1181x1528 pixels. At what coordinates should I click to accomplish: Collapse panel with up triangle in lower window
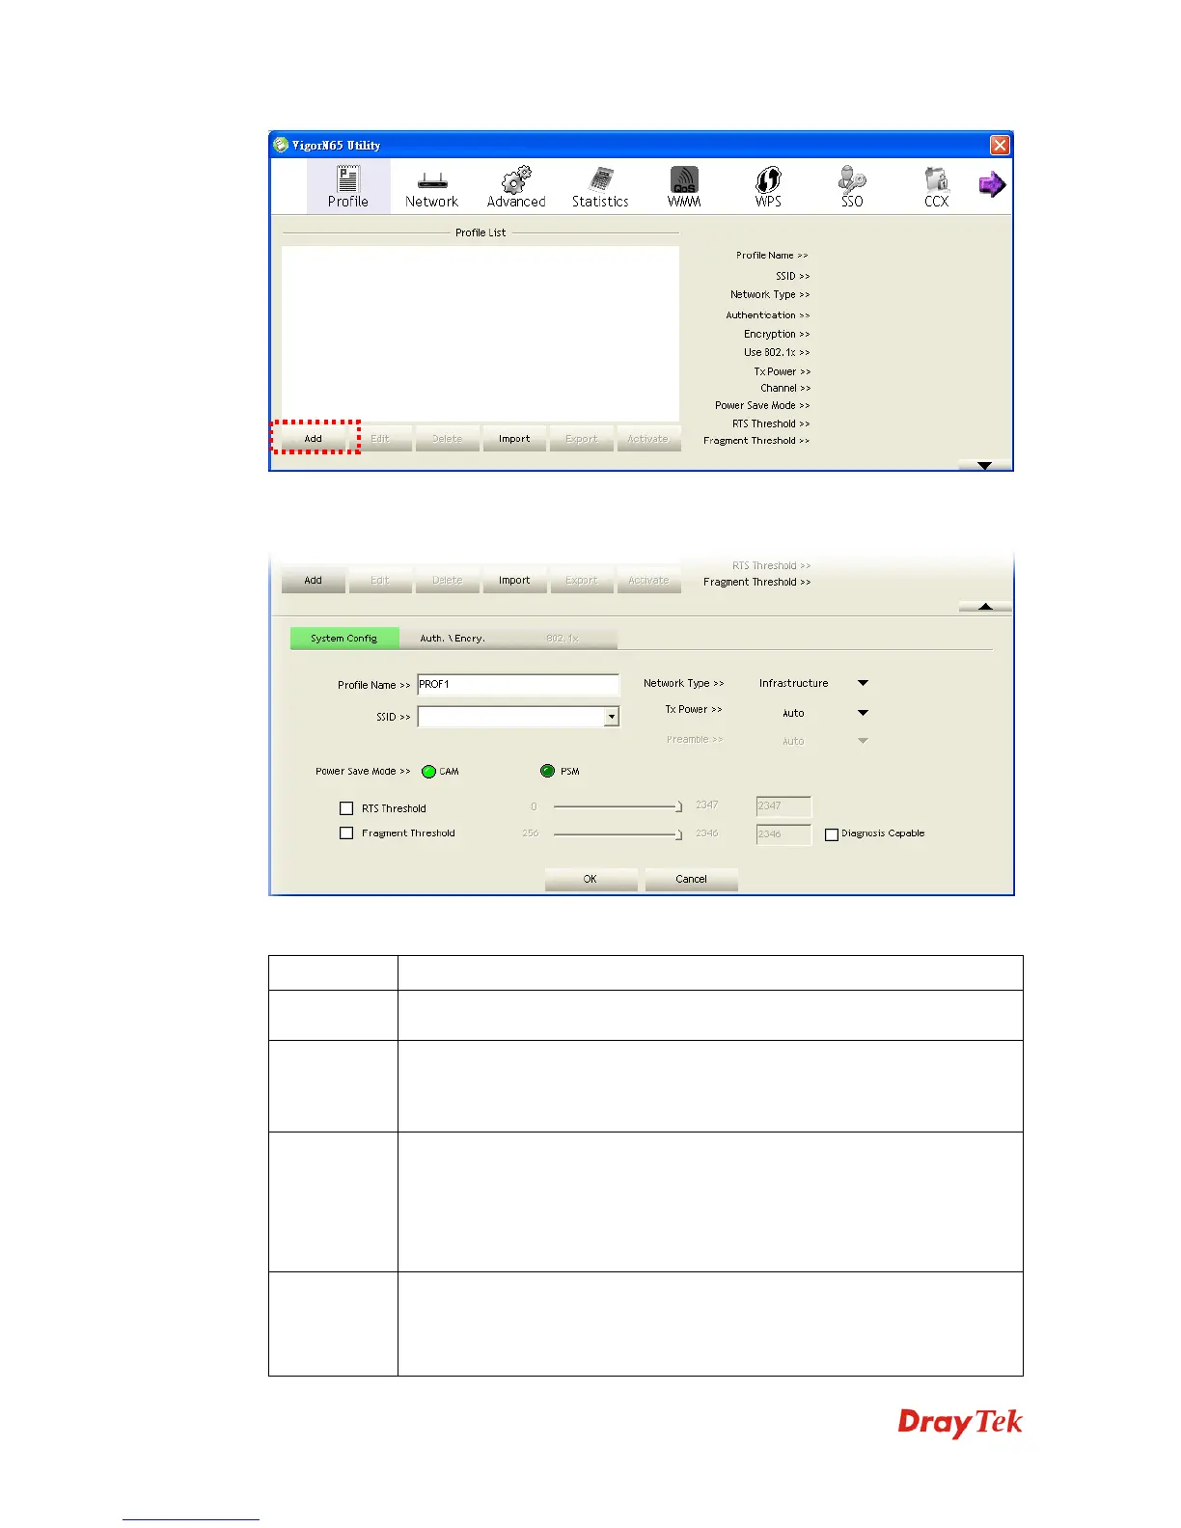point(984,606)
